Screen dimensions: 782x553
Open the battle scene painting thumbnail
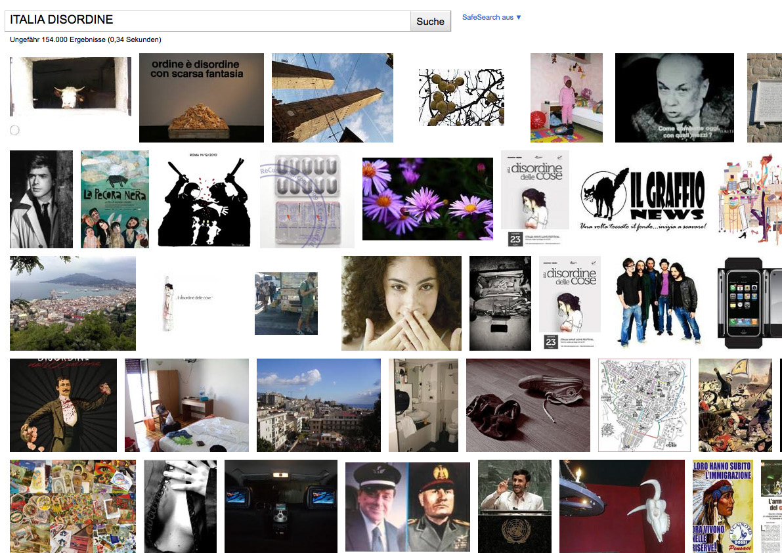point(735,405)
